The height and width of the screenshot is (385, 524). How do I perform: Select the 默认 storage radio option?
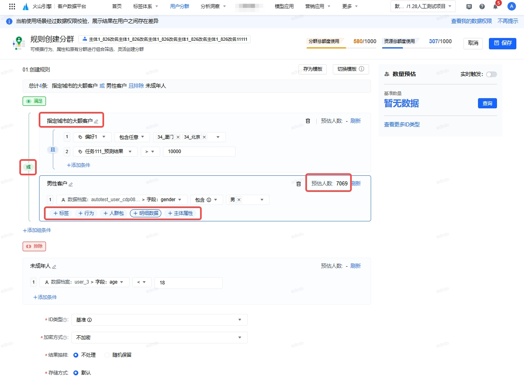76,373
